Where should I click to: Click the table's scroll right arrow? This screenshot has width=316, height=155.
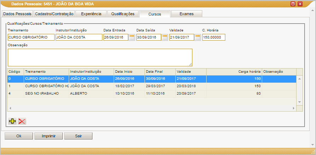(x=294, y=108)
